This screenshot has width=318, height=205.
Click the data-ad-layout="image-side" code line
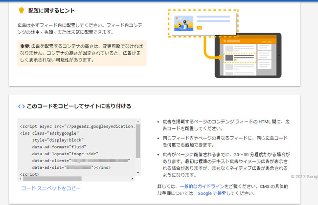pos(65,154)
